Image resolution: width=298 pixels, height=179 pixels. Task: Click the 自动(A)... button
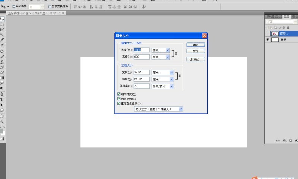click(196, 59)
